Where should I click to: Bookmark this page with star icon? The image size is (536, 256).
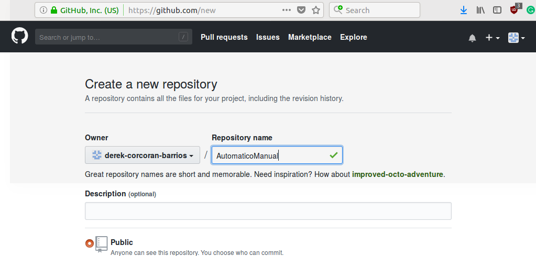click(316, 10)
